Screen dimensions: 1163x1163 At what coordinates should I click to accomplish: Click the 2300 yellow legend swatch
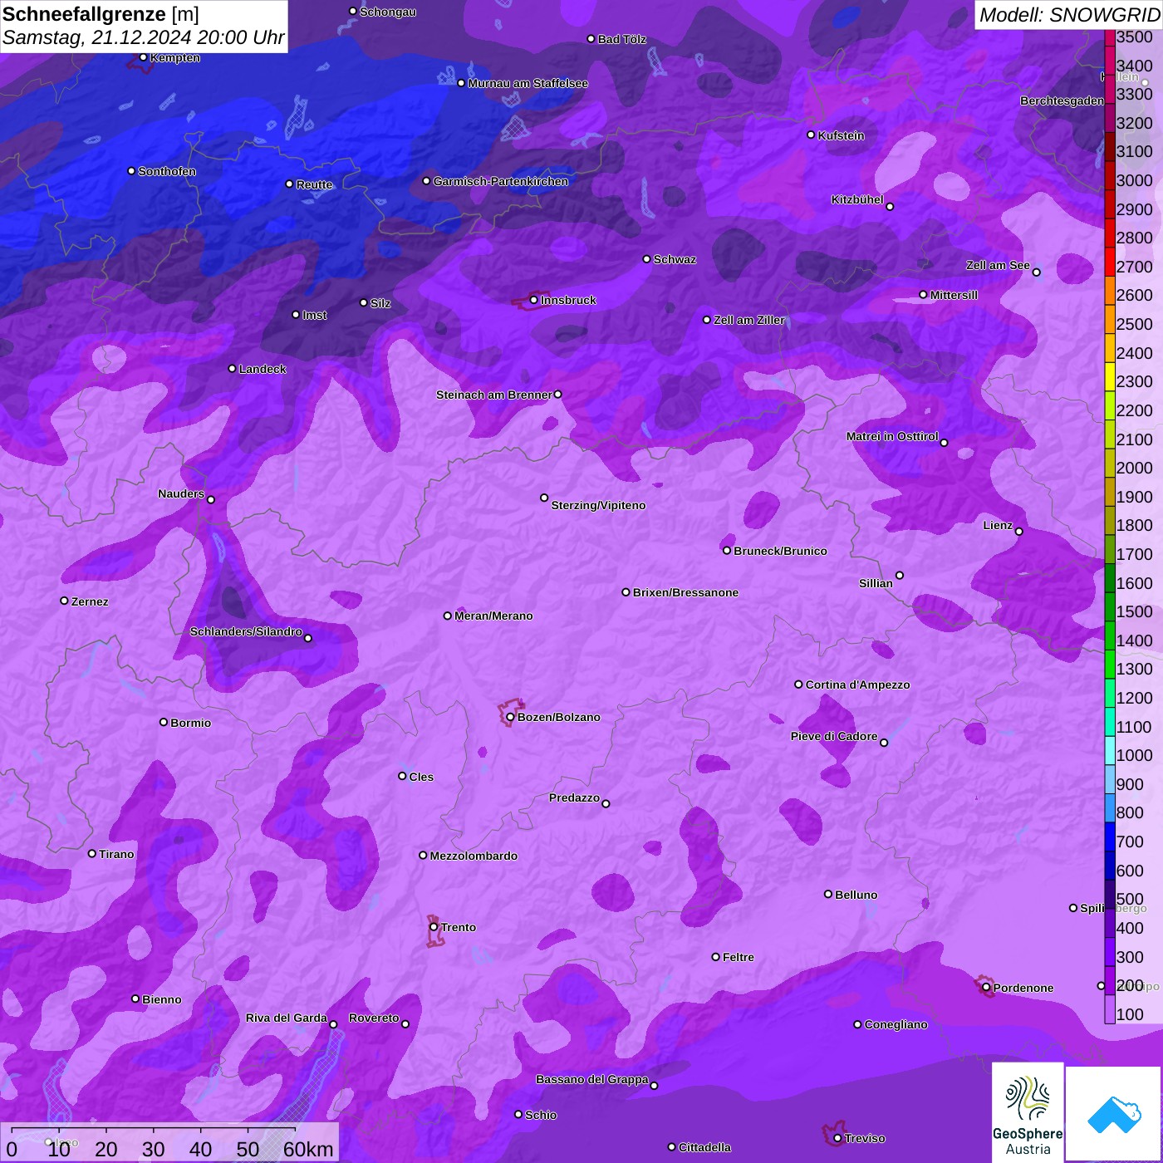[1109, 376]
